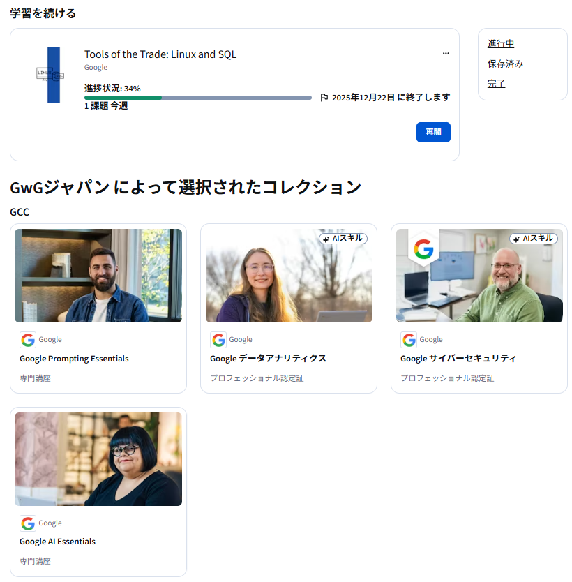Click the flag icon beside the end date
This screenshot has height=582, width=572.
click(324, 98)
